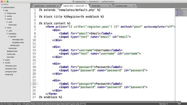Open database.php in sidebar

[x=12, y=51]
